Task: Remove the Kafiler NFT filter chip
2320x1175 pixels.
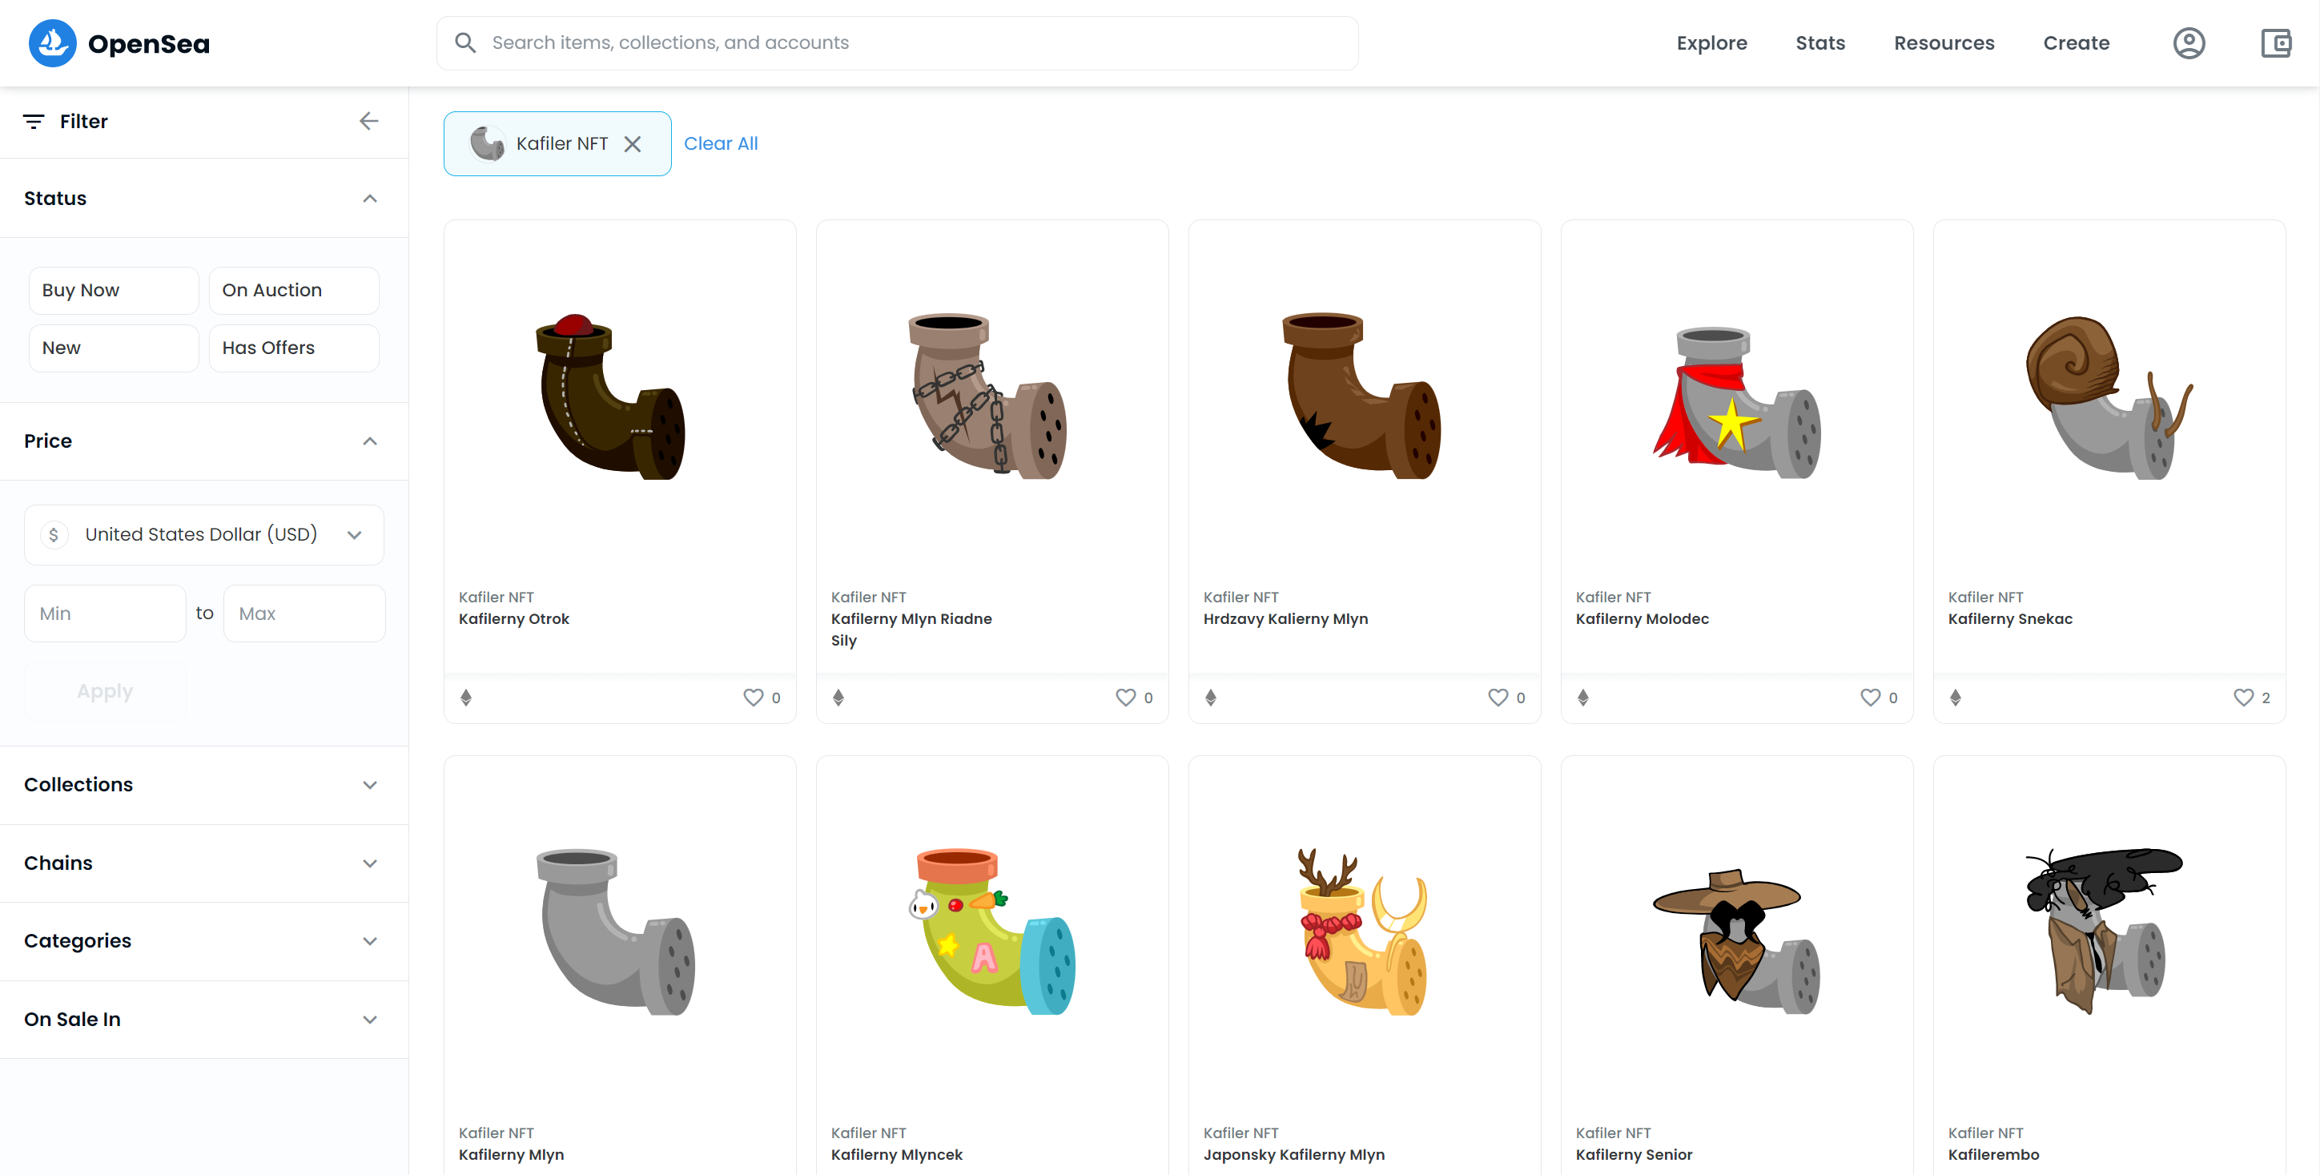Action: pyautogui.click(x=632, y=144)
